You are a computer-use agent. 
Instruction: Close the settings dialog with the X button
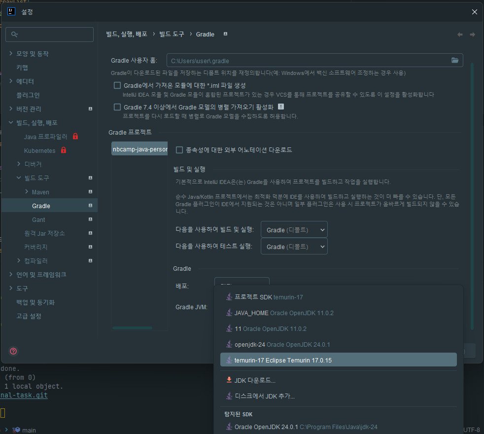(475, 12)
